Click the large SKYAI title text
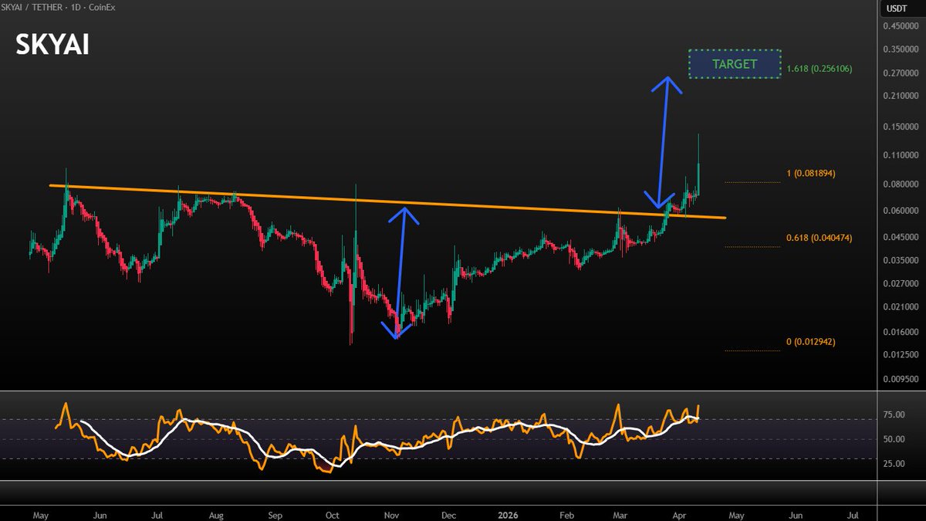 point(52,46)
